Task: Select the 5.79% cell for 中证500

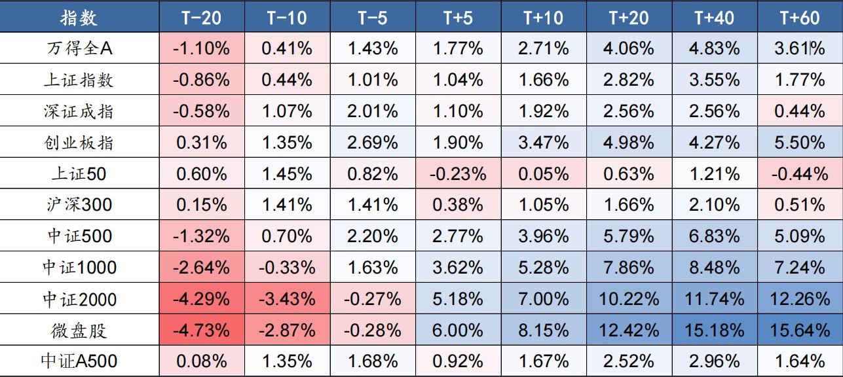Action: pyautogui.click(x=629, y=236)
